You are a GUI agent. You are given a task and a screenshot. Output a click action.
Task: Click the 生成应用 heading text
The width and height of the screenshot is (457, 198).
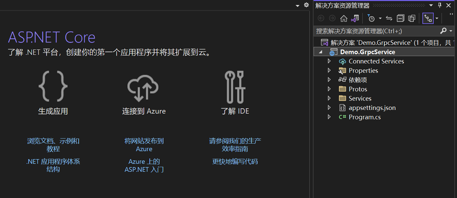(53, 111)
